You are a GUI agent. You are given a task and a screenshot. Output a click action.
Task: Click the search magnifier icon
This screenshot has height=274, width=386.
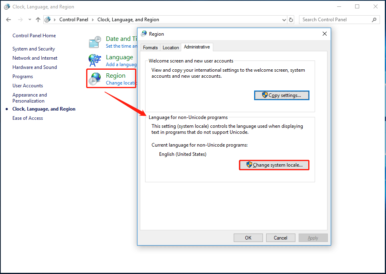[x=374, y=20]
